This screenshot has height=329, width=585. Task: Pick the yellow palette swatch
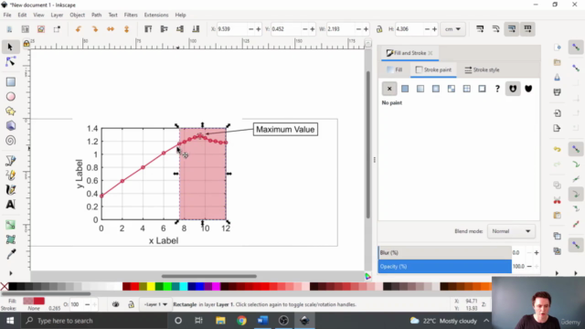(x=151, y=286)
